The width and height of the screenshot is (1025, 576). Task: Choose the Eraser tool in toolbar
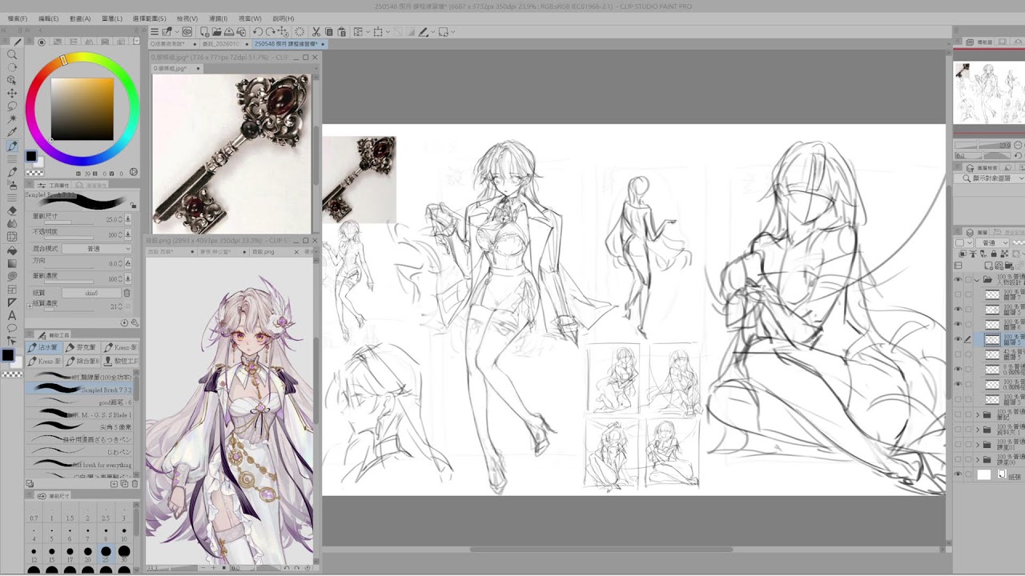point(12,211)
